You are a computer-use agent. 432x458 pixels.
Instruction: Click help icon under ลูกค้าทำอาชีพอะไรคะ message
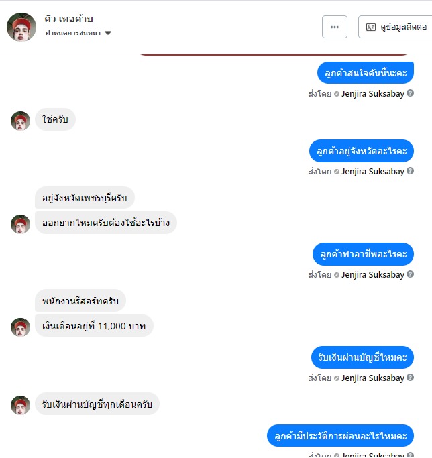410,274
